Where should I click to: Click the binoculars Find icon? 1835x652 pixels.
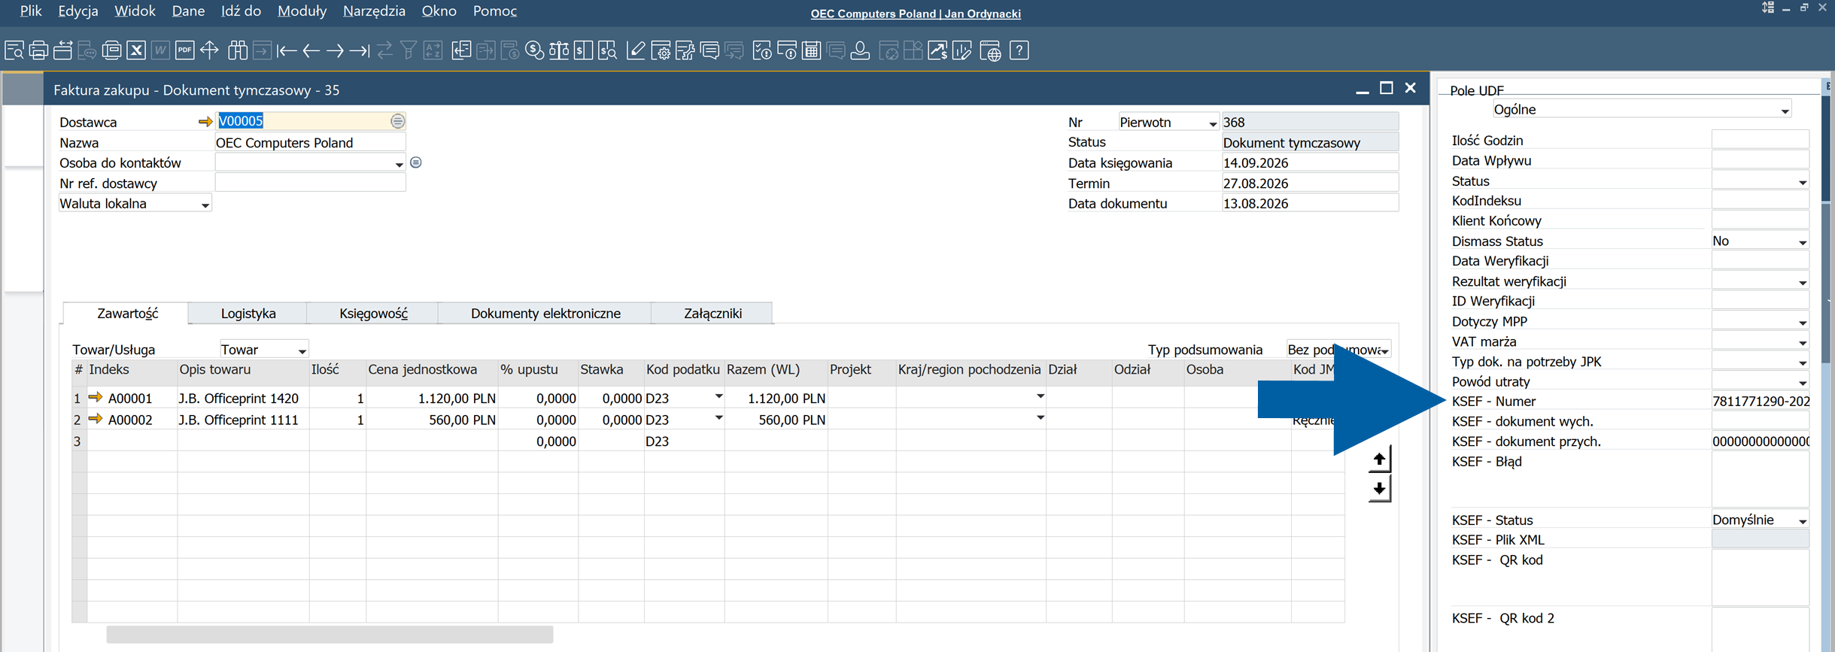238,50
